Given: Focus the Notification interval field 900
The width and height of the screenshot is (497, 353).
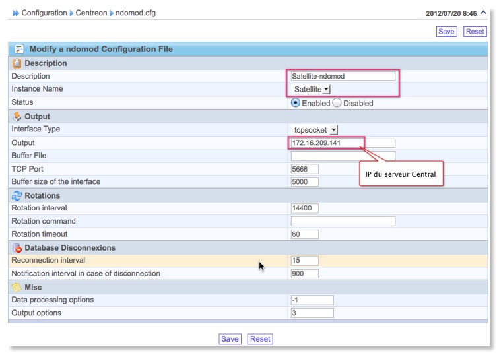Looking at the screenshot, I should [x=305, y=273].
